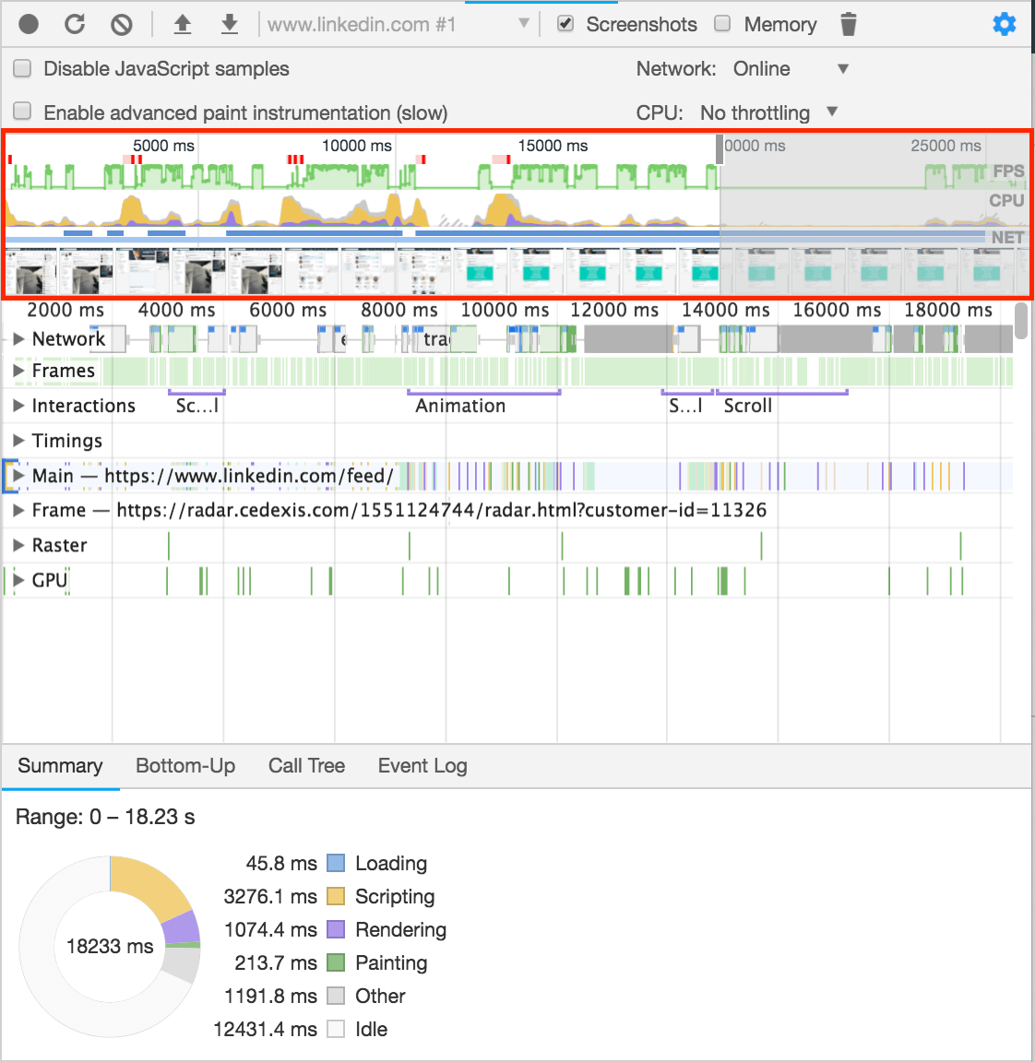Click the 3276.1 ms scripting value
This screenshot has width=1035, height=1062.
click(270, 896)
